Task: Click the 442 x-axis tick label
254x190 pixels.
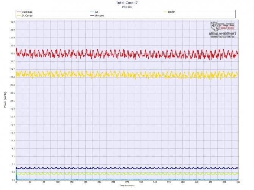Action: (x=196, y=182)
